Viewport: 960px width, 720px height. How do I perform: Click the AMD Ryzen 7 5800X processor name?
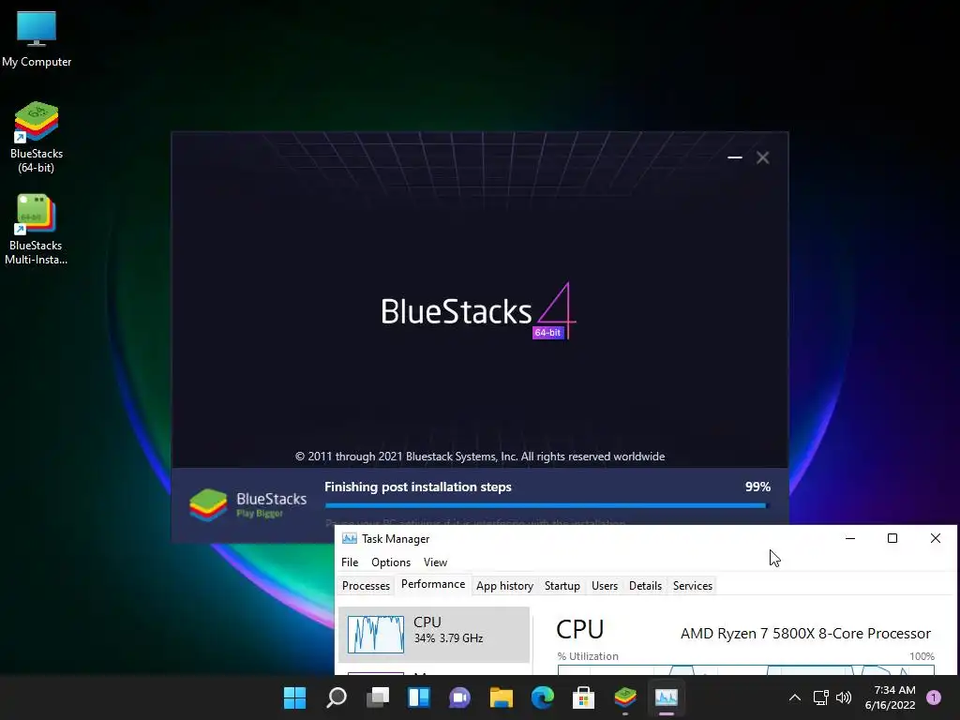click(805, 633)
